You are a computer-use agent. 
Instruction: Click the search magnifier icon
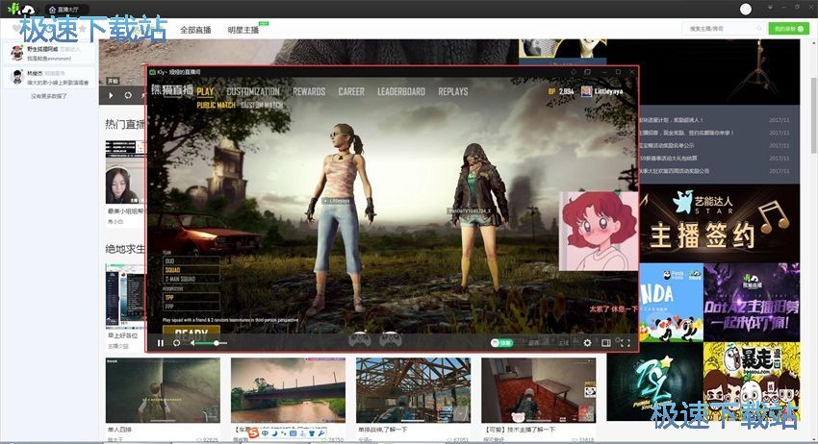759,29
